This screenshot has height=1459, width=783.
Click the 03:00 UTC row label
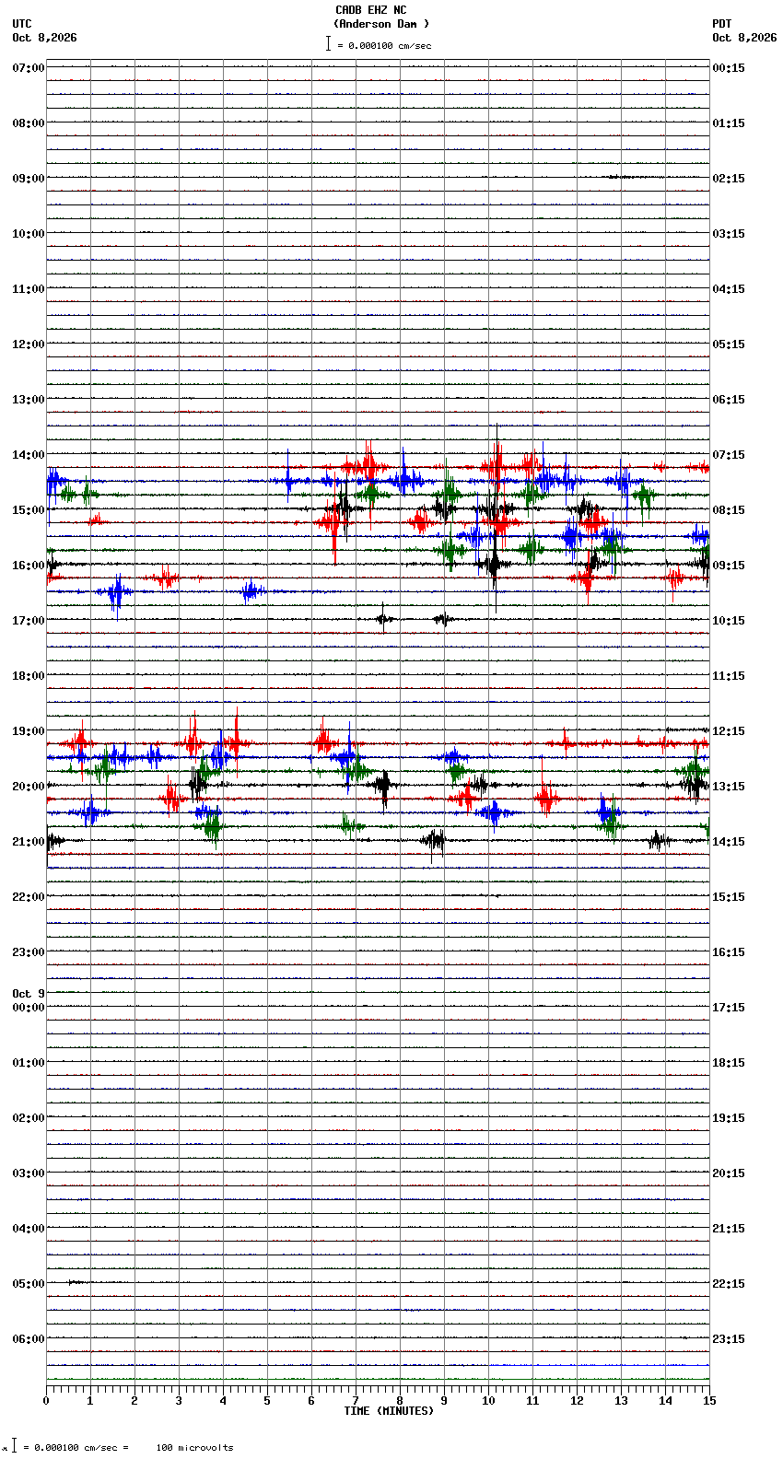[x=29, y=1173]
